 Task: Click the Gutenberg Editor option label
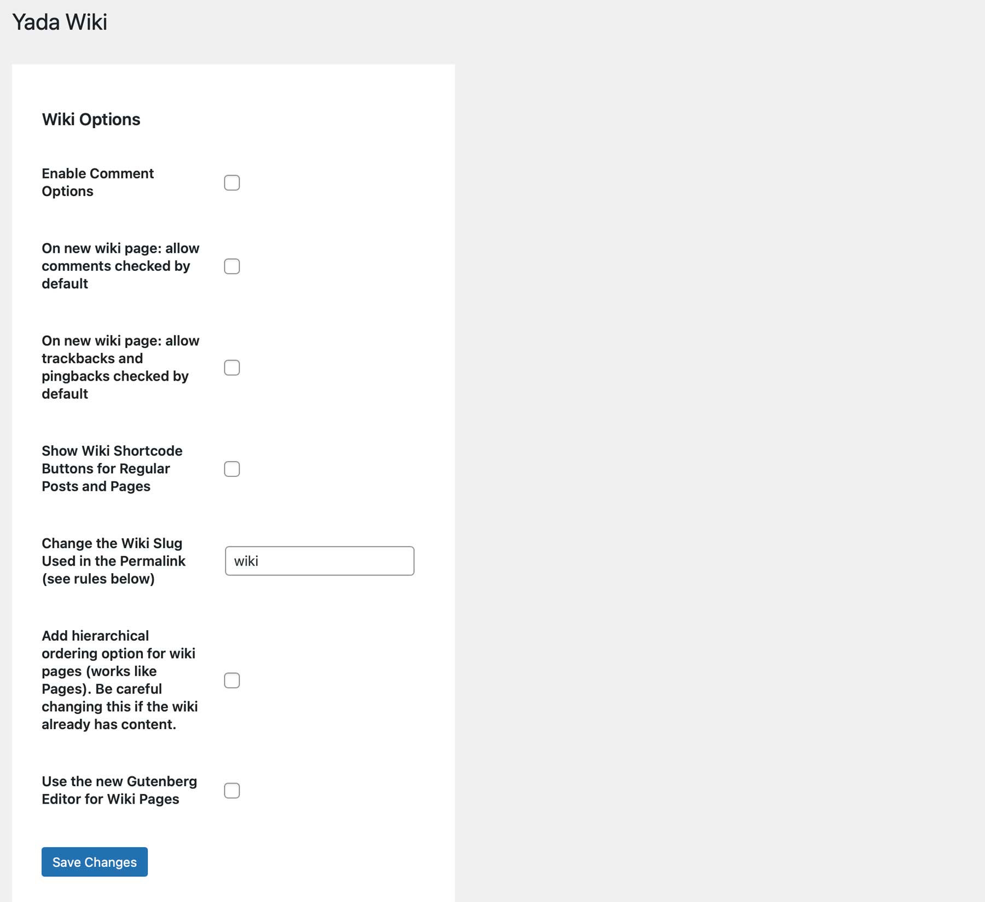(119, 790)
